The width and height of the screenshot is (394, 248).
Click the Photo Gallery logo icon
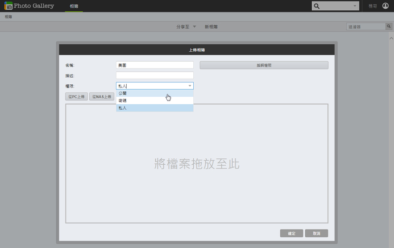point(8,6)
